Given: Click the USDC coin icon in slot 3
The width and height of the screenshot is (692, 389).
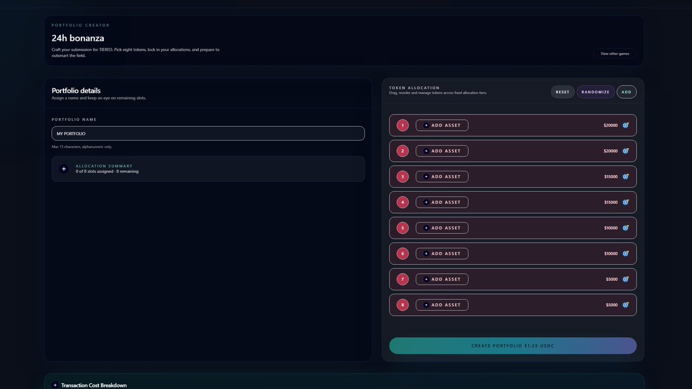Looking at the screenshot, I should [x=626, y=176].
